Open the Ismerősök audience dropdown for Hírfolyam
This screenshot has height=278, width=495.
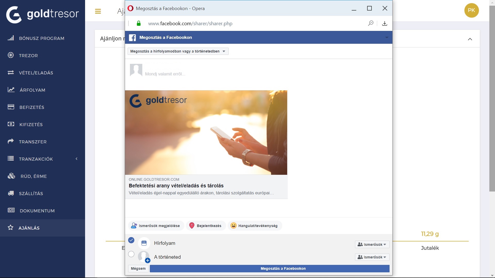click(372, 245)
